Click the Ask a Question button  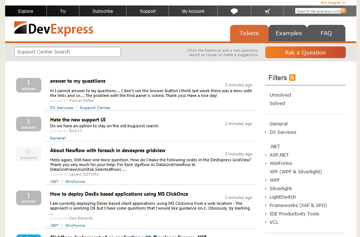point(305,52)
